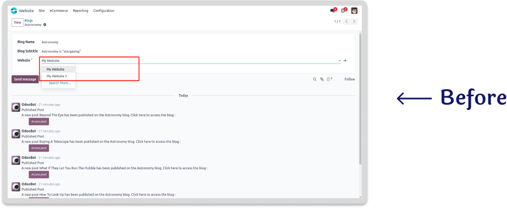Open the chat messages icon

pos(332,10)
